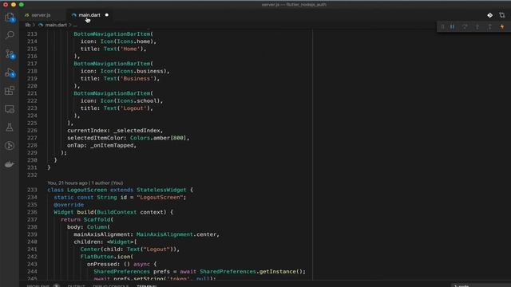This screenshot has width=511, height=287.
Task: Click the "LogoutScreen" string literal on line 234
Action: (x=160, y=197)
